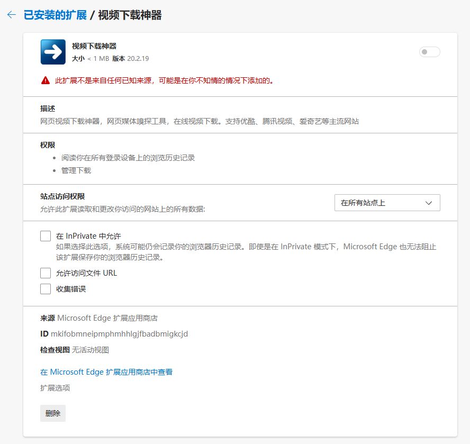Click the 管理下载 permission item
The image size is (470, 444).
[x=76, y=170]
